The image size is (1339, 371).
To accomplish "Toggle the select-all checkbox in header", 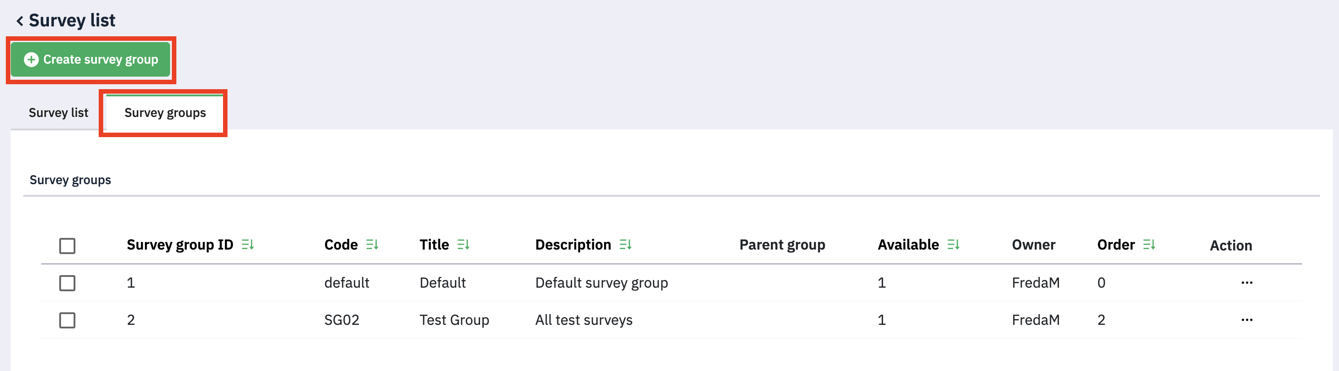I will click(x=67, y=246).
